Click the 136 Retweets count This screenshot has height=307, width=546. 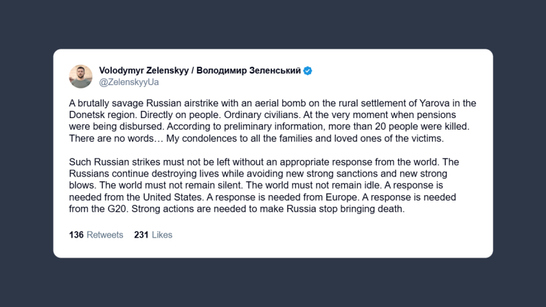(96, 235)
